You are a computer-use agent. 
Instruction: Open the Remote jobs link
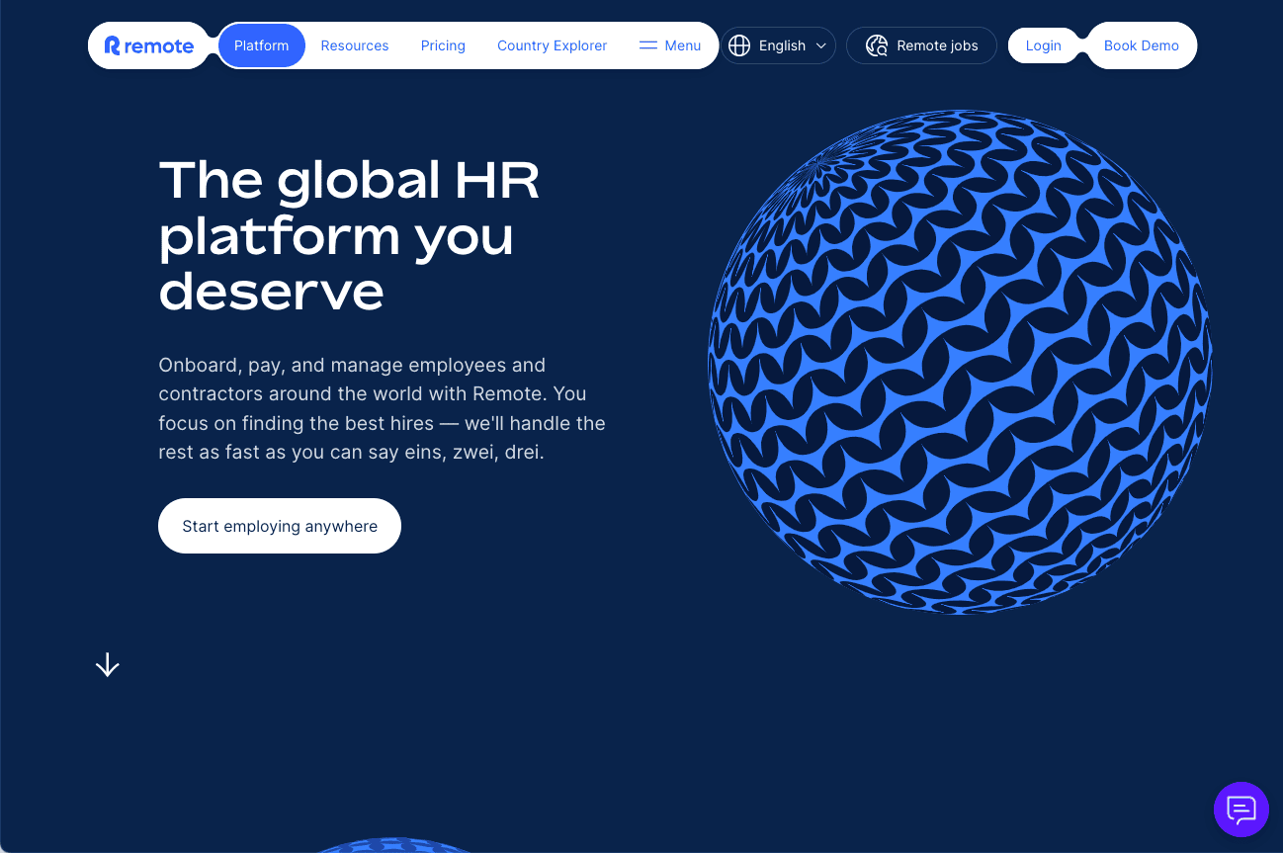[x=921, y=45]
